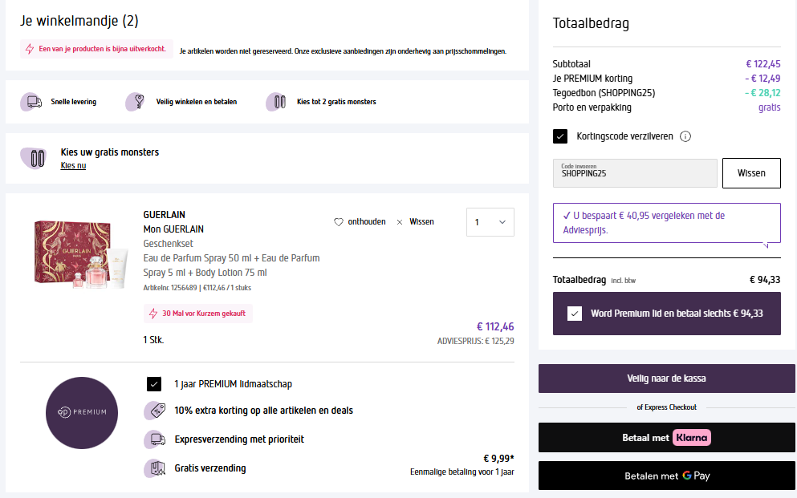Click the info icon beside Kortingscode verzilveren
The image size is (797, 498).
click(685, 136)
